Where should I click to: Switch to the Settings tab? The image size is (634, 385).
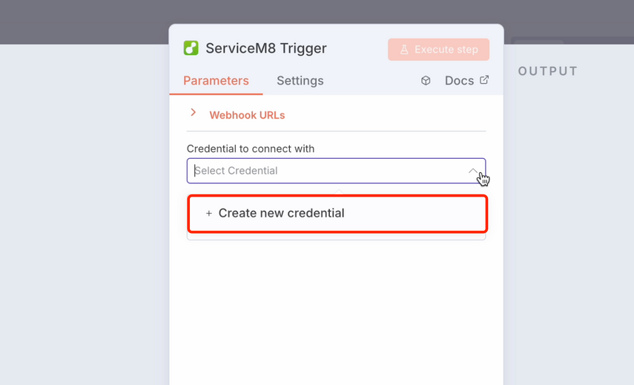point(300,80)
